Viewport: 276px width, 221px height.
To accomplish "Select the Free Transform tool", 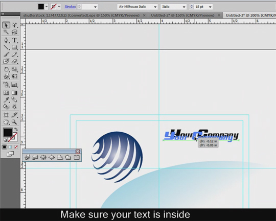I will point(15,77).
